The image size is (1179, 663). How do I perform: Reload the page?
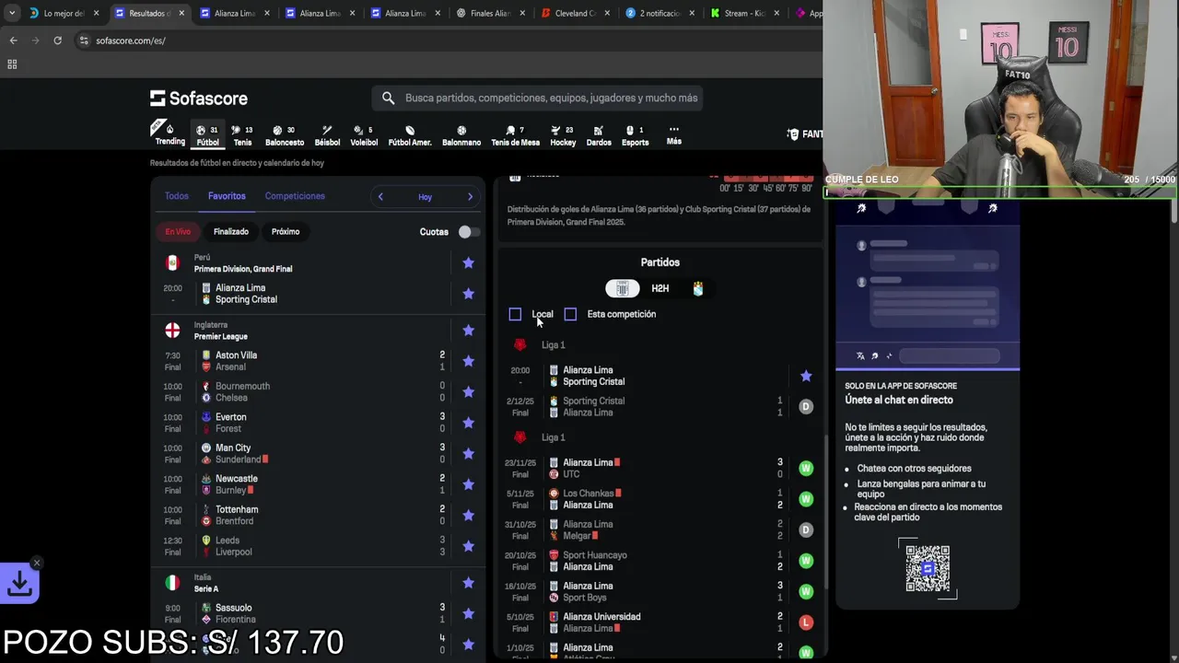(57, 41)
